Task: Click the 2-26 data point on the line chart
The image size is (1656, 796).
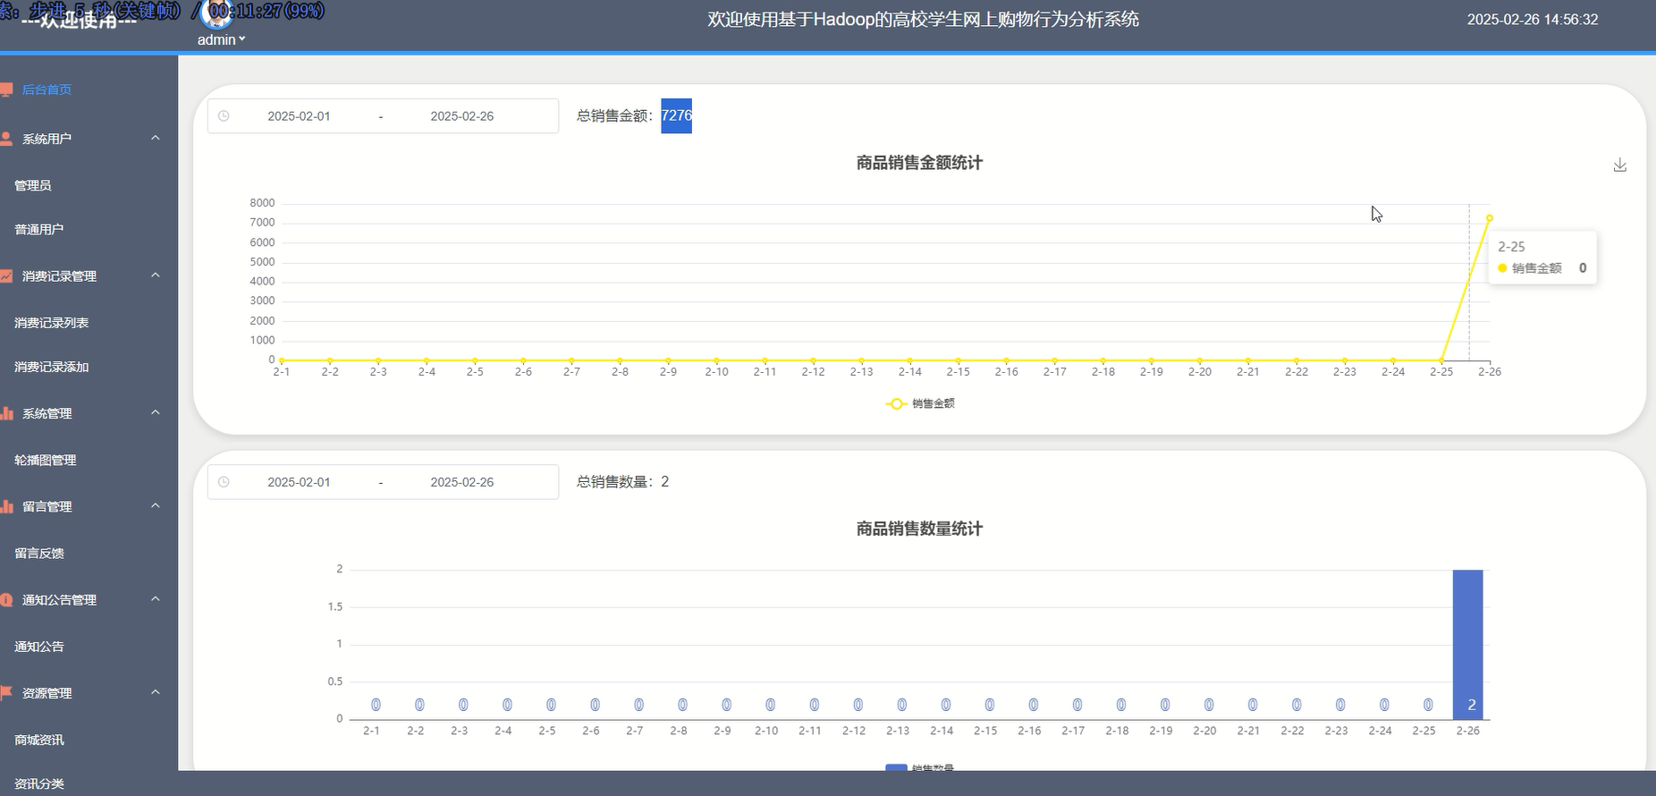Action: point(1490,218)
